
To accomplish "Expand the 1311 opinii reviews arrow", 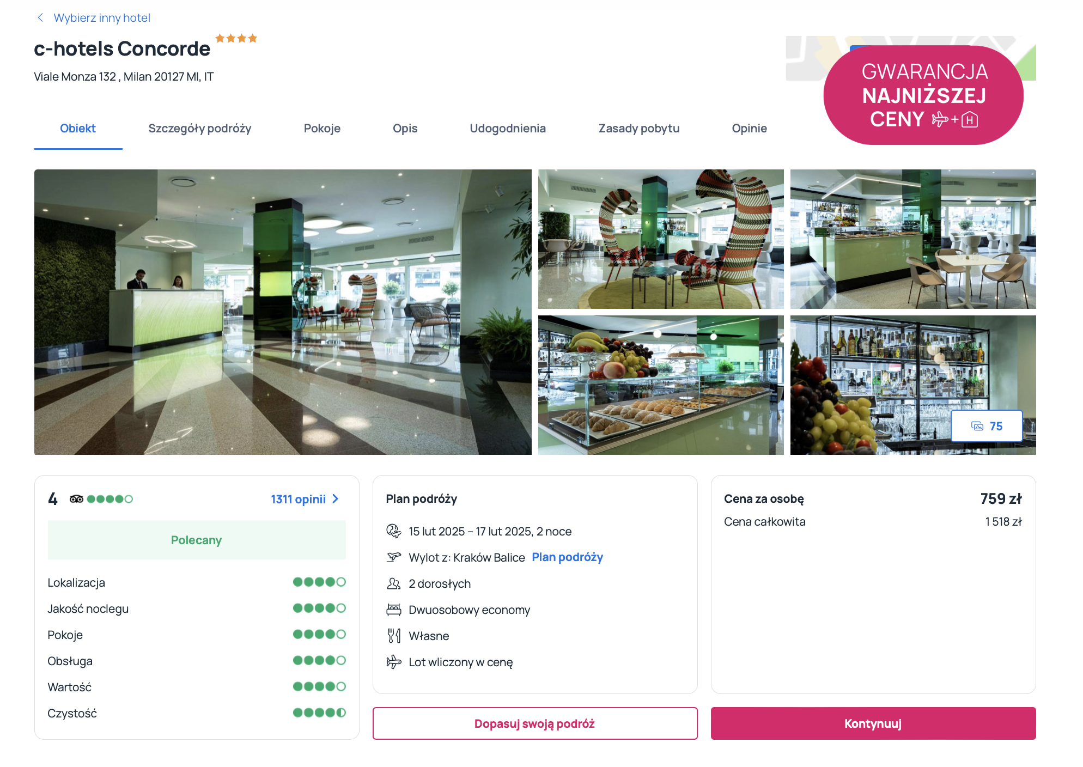I will pos(336,499).
